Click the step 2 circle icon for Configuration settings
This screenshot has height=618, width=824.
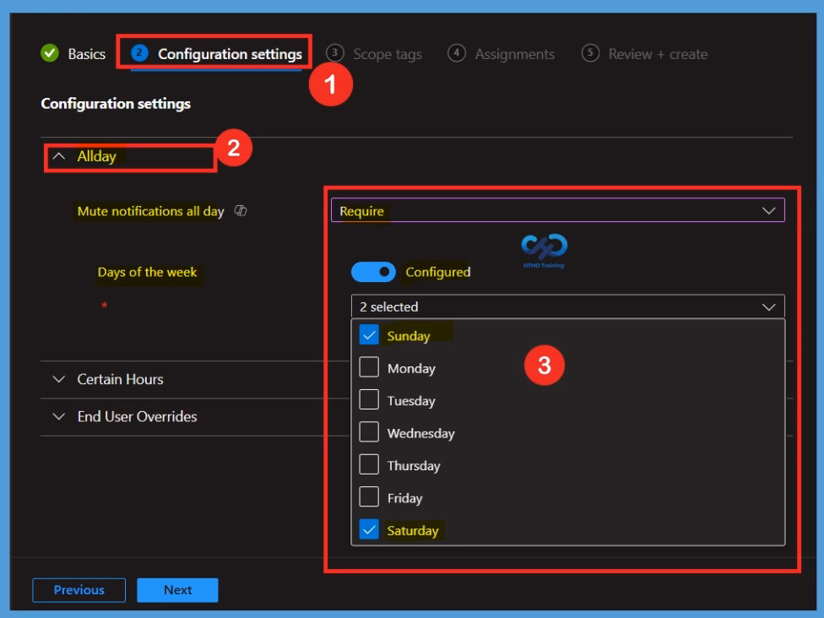pyautogui.click(x=139, y=53)
